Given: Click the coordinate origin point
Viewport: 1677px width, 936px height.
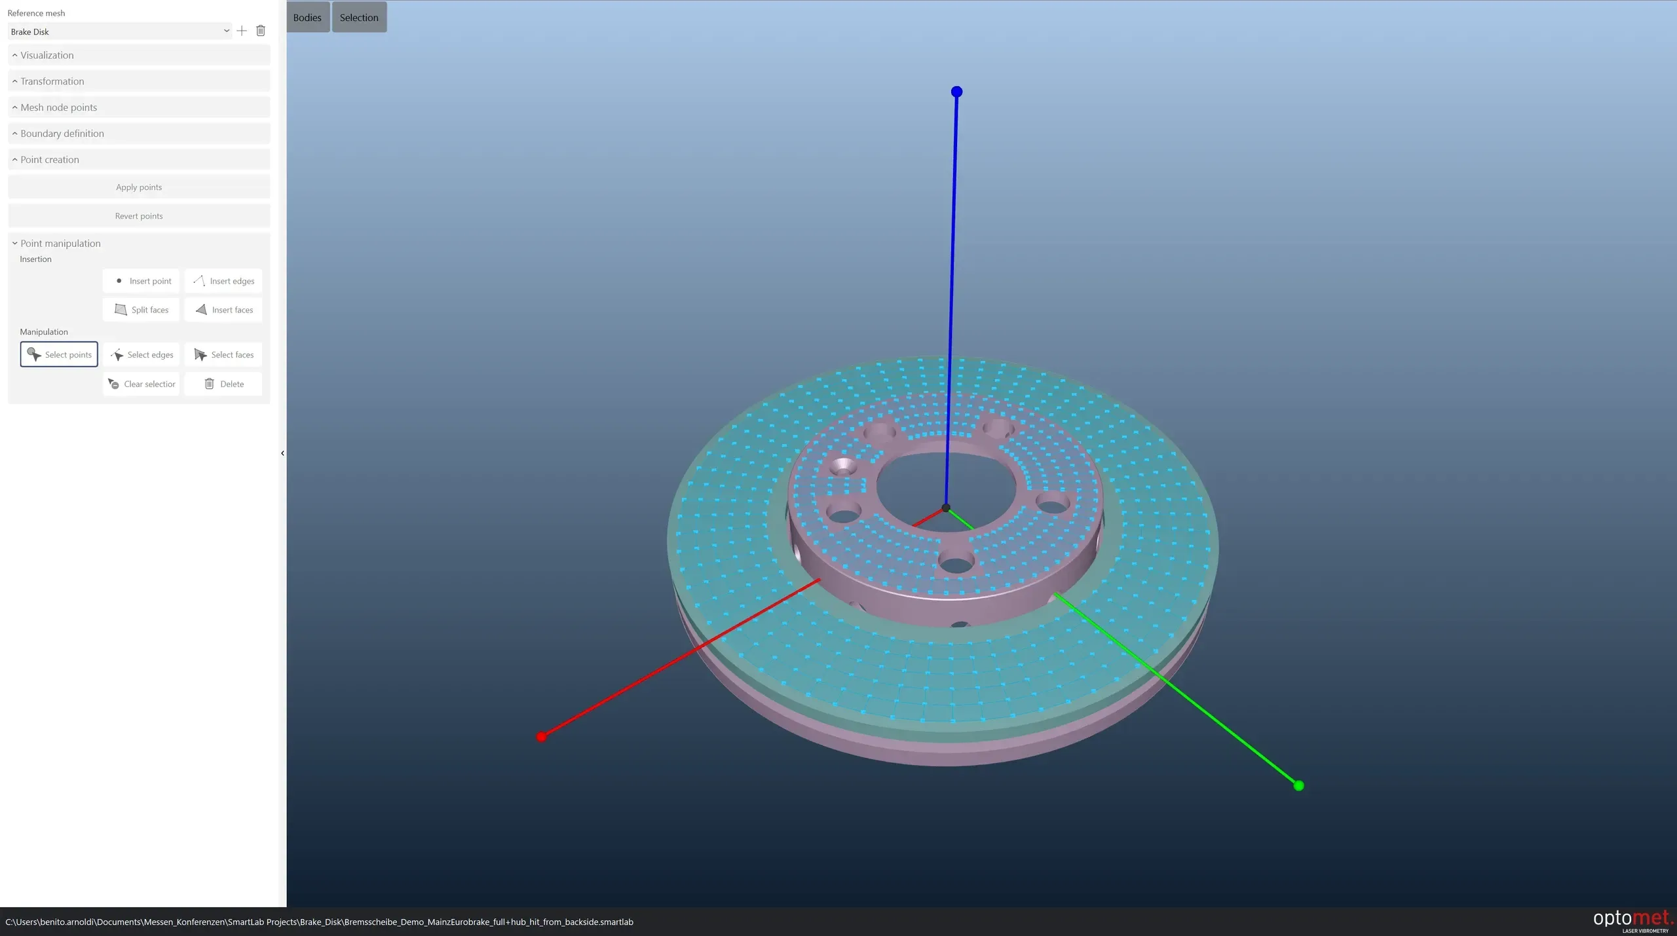Looking at the screenshot, I should 946,508.
